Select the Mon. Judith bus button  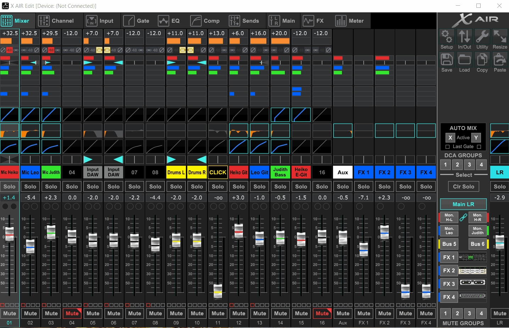477,231
